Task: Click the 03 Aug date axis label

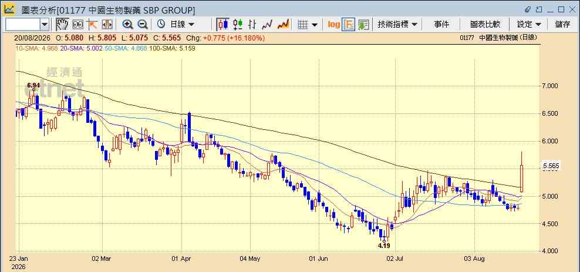Action: click(x=475, y=258)
